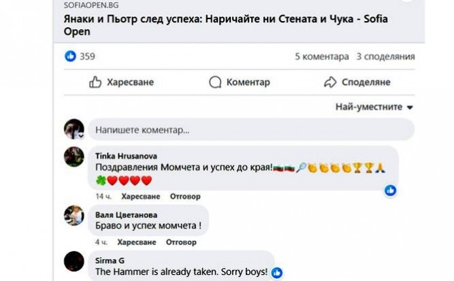Click like reaction badge on Sirma G's comment
Screen dimensions: 454x281
tap(277, 273)
